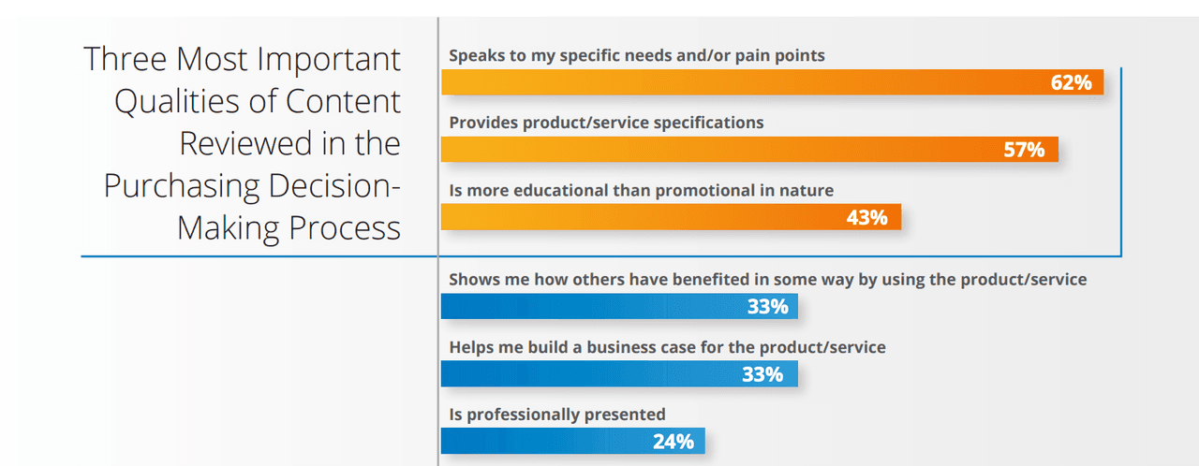Click the chart title about content qualities
The height and width of the screenshot is (466, 1199).
[x=244, y=143]
